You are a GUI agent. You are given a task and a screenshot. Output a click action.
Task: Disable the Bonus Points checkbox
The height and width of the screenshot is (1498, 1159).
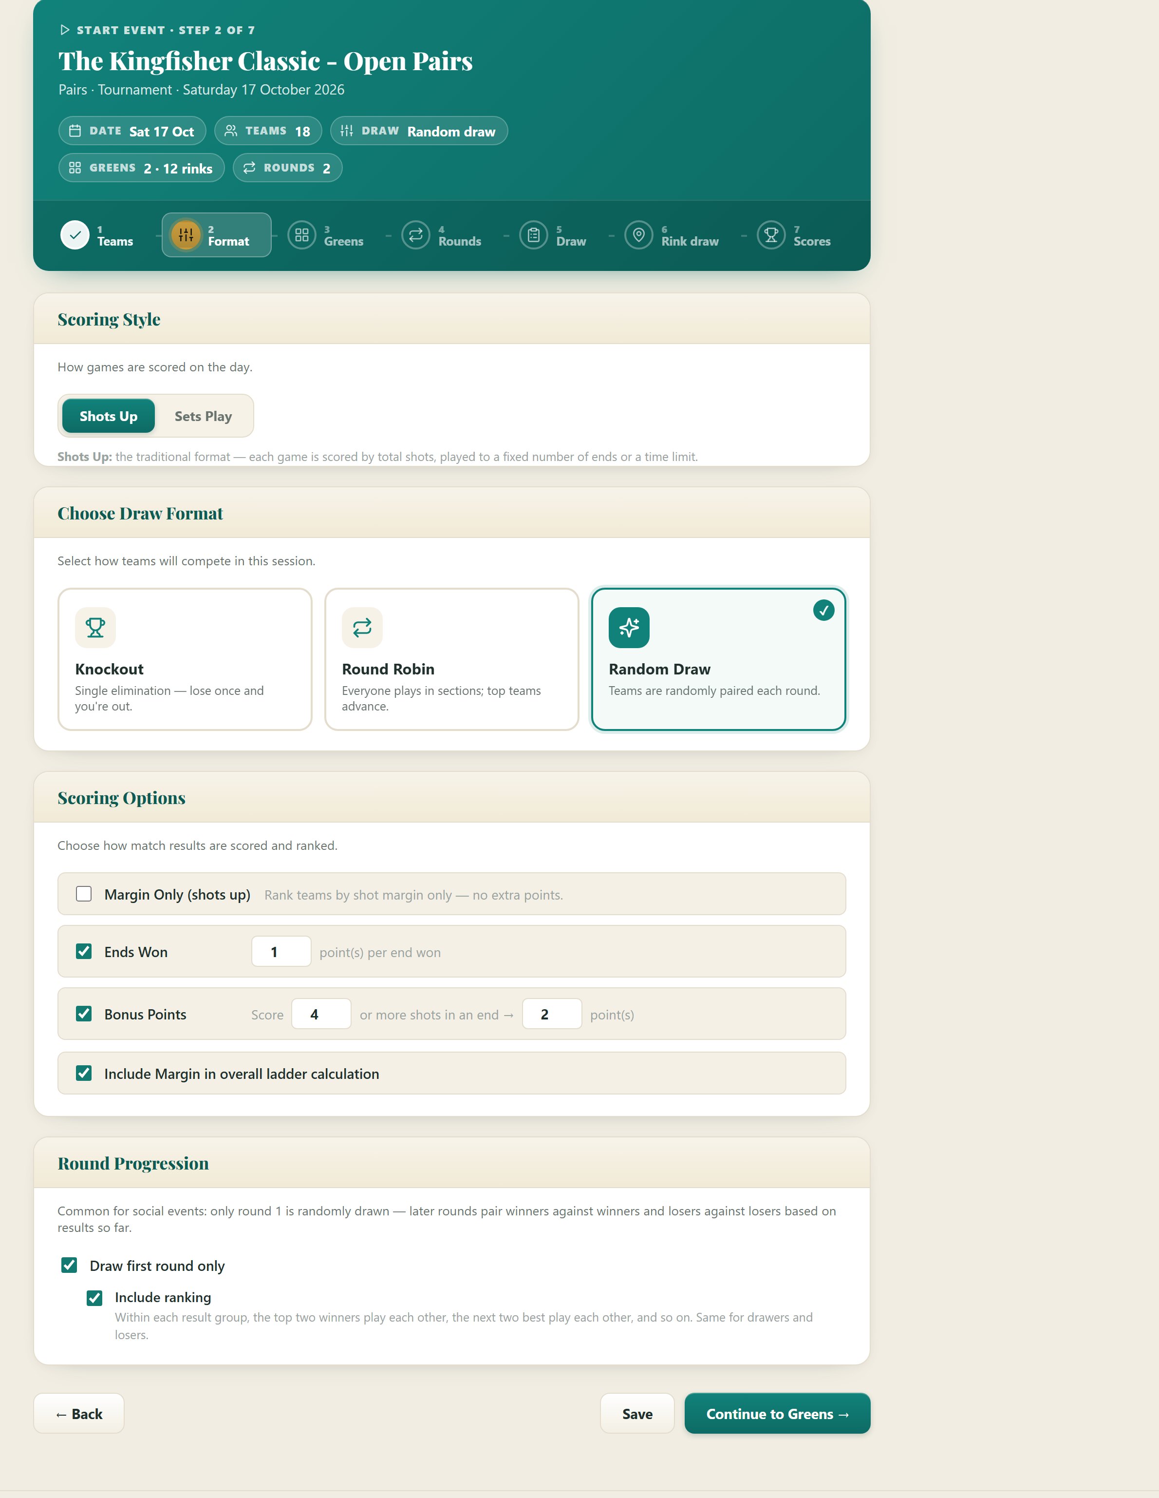(x=84, y=1014)
